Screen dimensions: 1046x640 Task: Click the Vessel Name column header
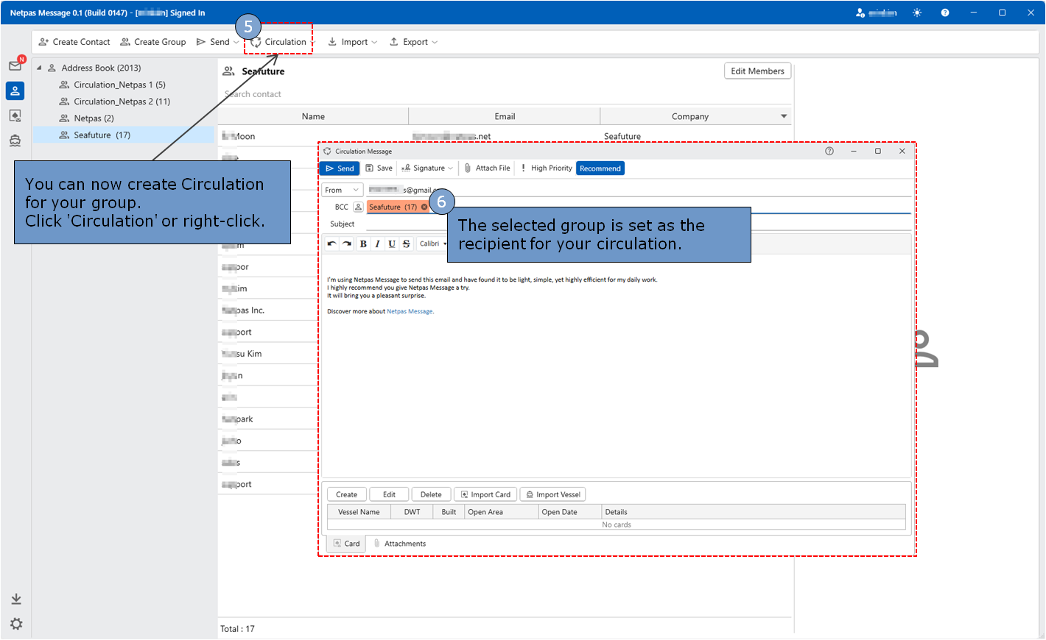pos(359,512)
